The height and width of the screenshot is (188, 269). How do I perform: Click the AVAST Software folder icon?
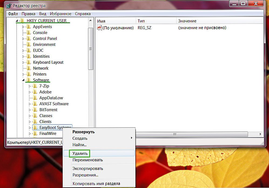35,104
